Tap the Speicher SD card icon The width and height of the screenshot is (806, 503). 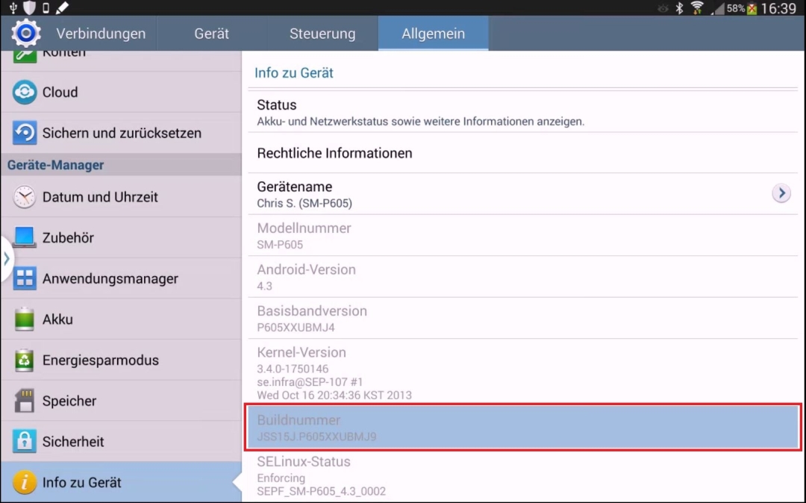click(24, 400)
